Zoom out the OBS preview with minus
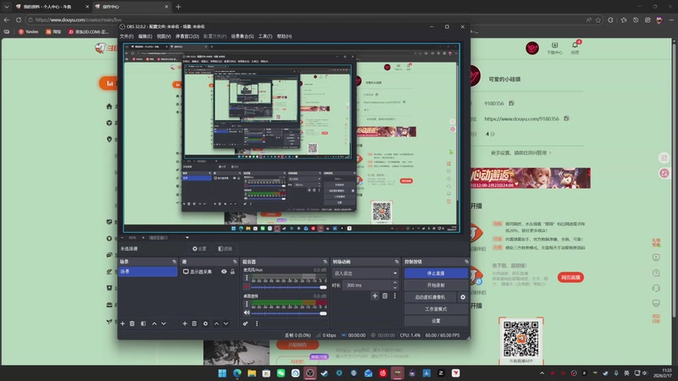Screen dimensions: 678x381 [x=122, y=238]
